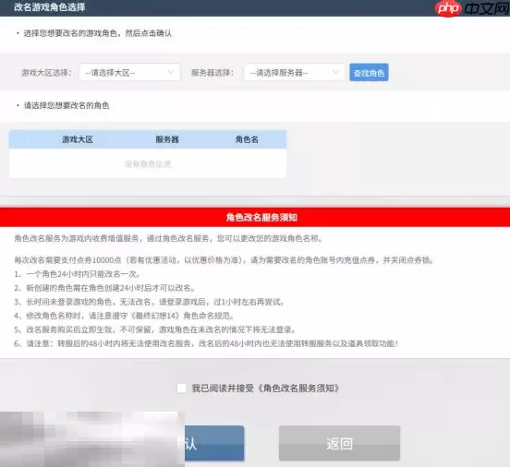This screenshot has height=467, width=510.
Task: Click the 角色名 column header
Action: [x=247, y=139]
